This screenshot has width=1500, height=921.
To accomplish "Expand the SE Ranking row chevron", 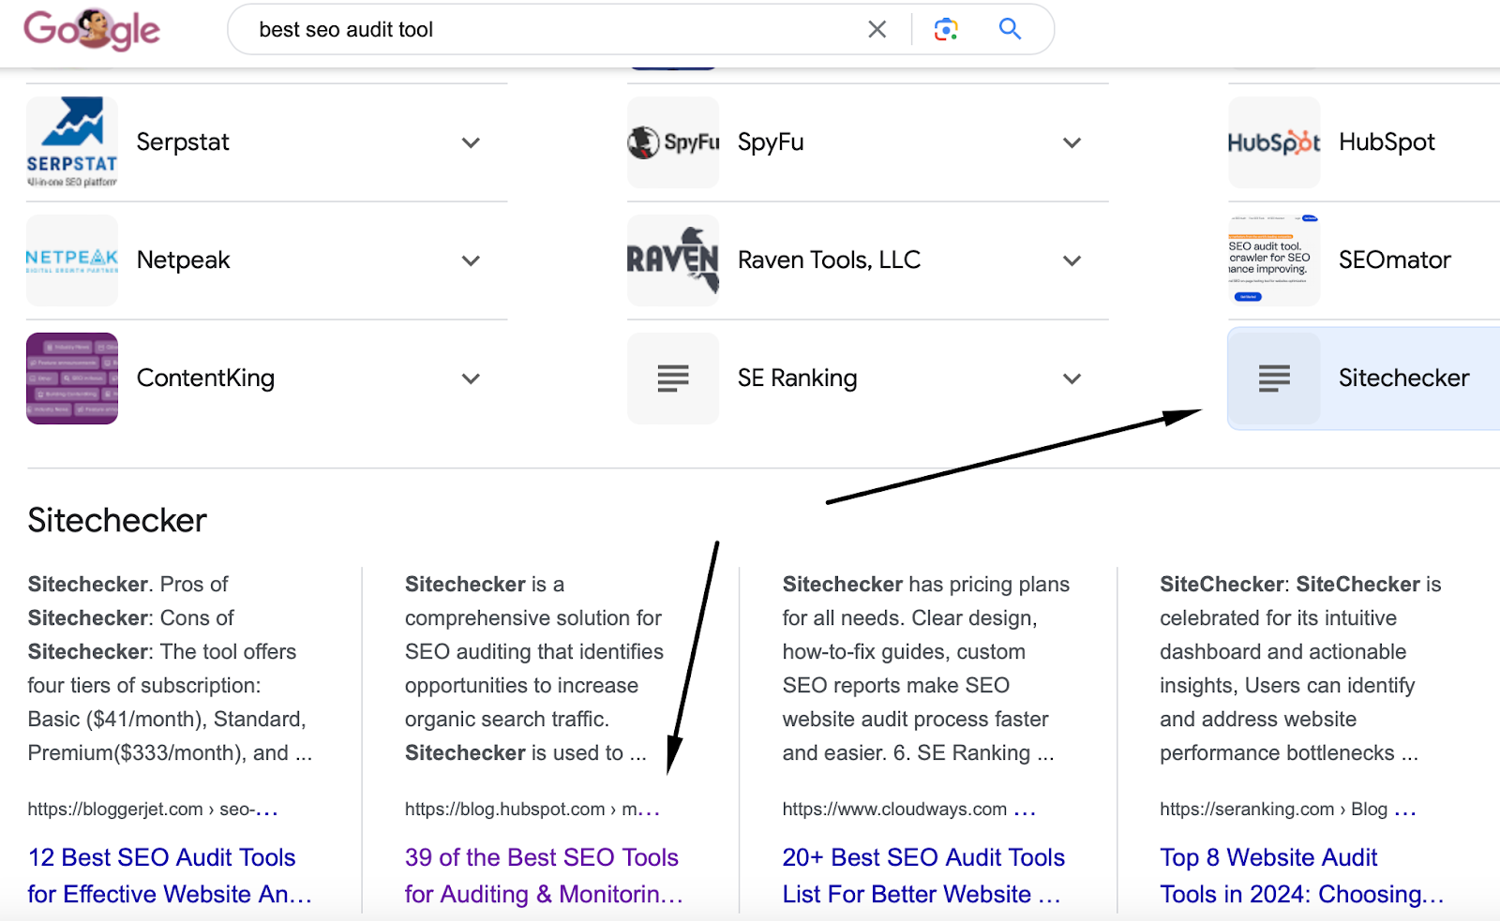I will (1072, 379).
